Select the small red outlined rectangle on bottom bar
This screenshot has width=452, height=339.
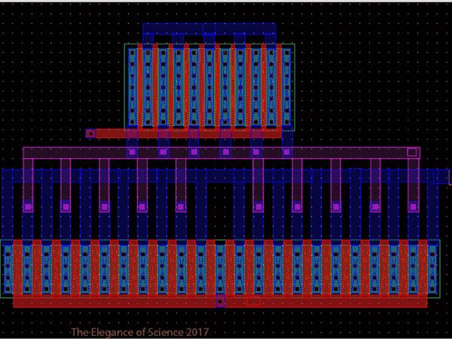pos(253,301)
